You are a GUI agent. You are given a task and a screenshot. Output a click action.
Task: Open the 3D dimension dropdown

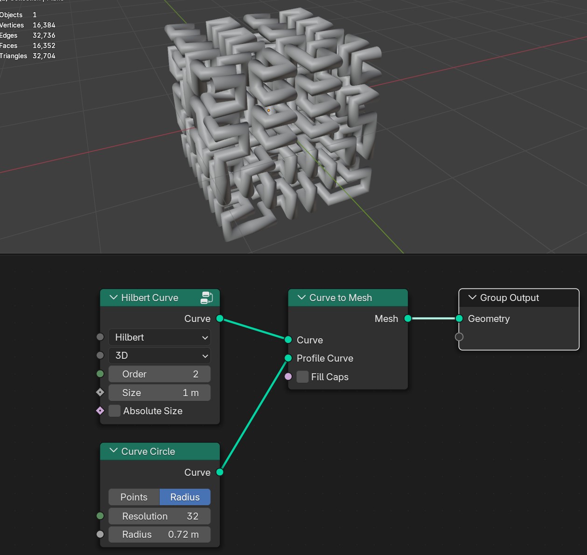(x=160, y=356)
